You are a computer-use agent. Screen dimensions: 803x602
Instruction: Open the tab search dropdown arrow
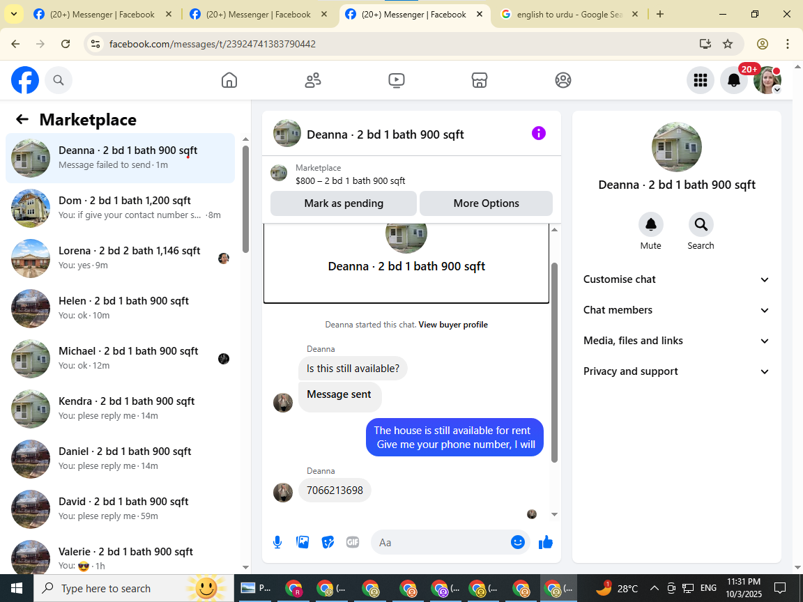13,15
